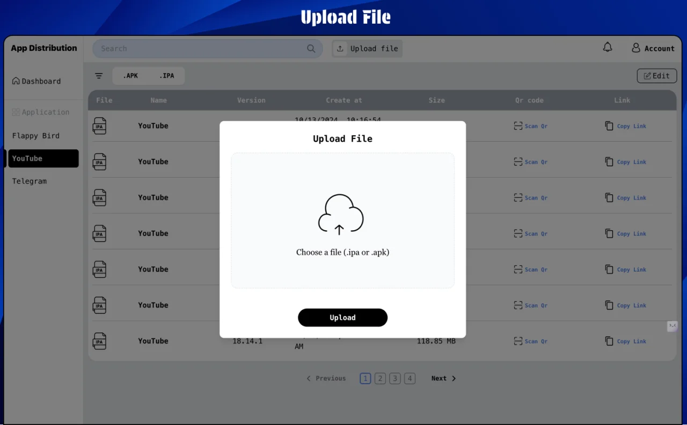Click the Upload file toolbar button
Image resolution: width=687 pixels, height=425 pixels.
coord(367,48)
